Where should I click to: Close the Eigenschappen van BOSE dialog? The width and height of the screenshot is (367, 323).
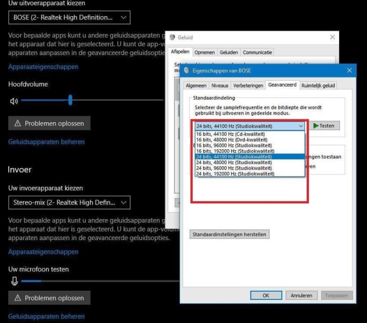coord(349,71)
